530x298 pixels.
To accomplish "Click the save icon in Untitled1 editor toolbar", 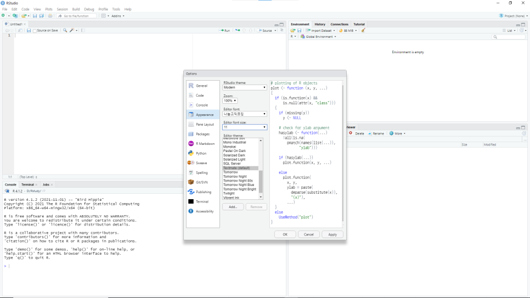I will pyautogui.click(x=29, y=30).
